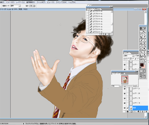Swap foreground and background colors
The width and height of the screenshot is (149, 125).
click(145, 63)
